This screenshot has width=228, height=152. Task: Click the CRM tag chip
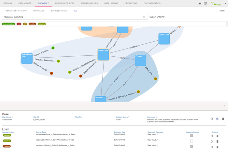(19, 24)
